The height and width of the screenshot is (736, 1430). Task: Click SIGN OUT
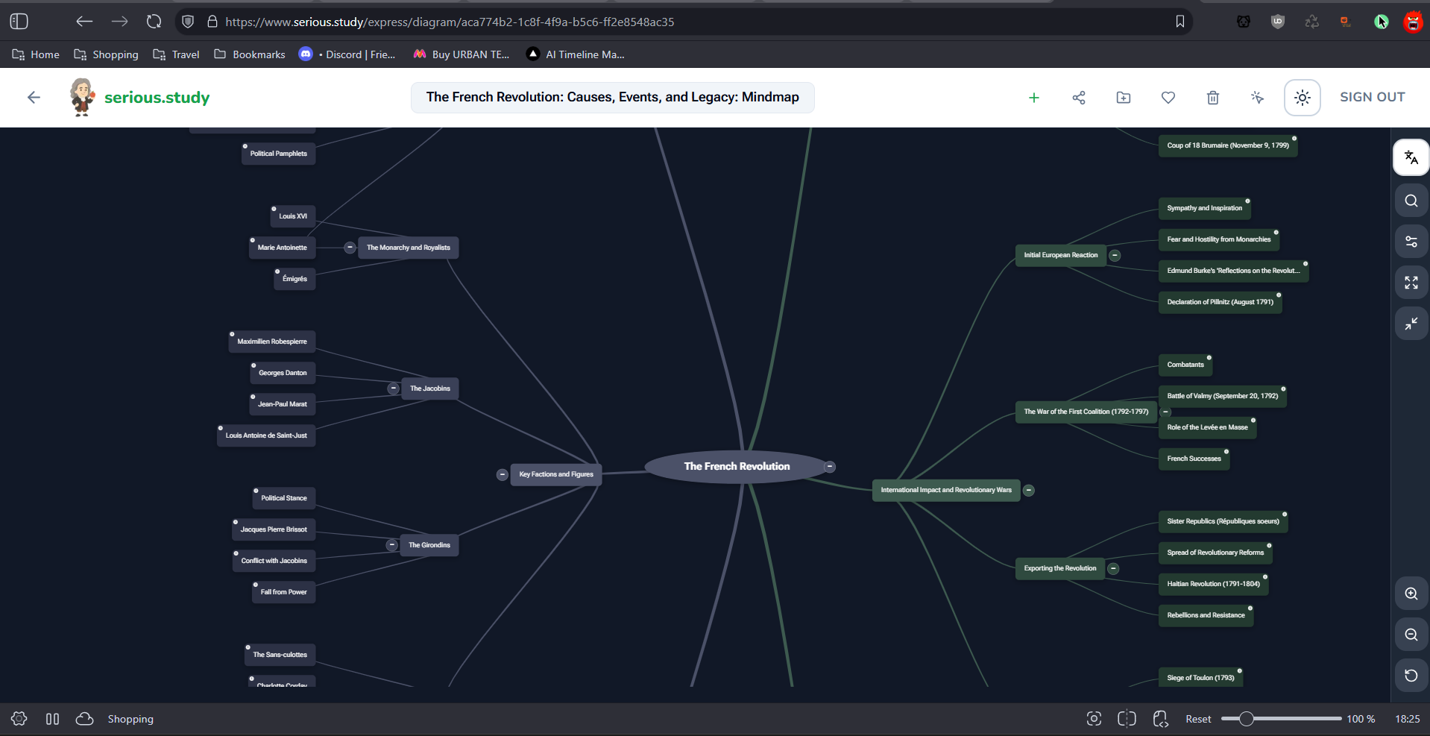1372,97
